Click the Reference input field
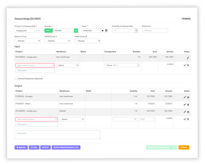Viewport: 205px width, 164px height. [155, 30]
